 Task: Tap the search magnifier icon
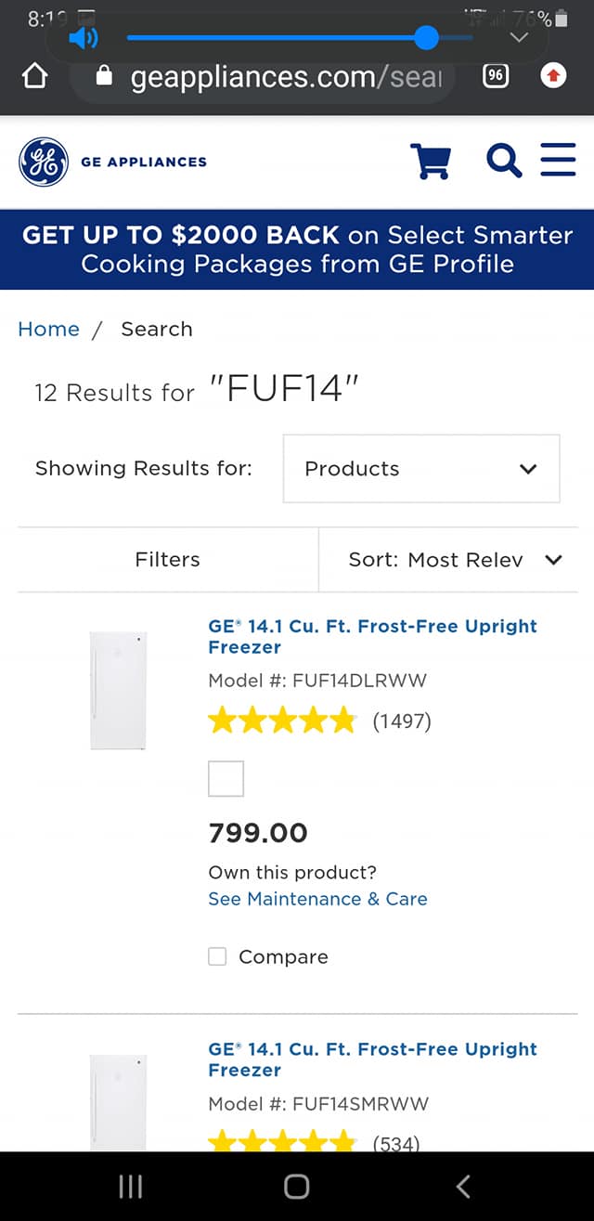coord(504,162)
